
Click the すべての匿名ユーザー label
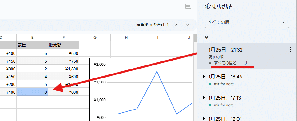233,63
